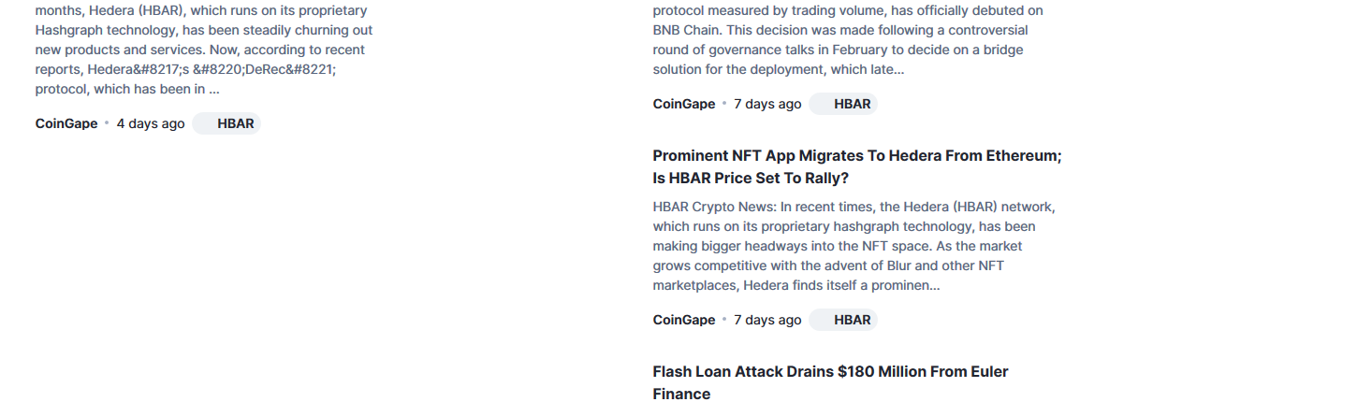Click "7 days ago" under the NFT marketplaces snippet
The width and height of the screenshot is (1357, 402).
click(767, 320)
